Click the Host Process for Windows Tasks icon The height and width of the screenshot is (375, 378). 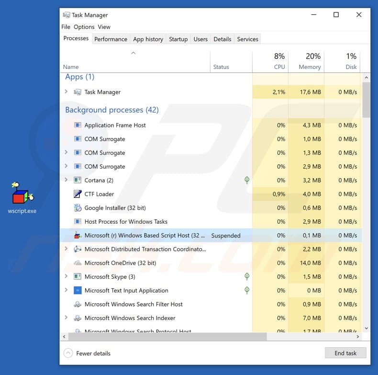click(x=78, y=221)
